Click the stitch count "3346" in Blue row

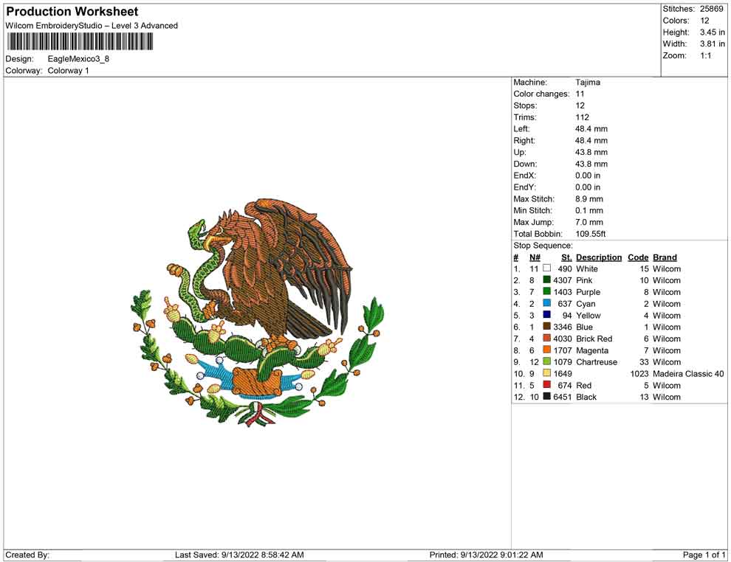562,327
